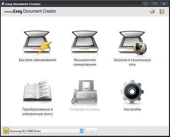170x137 pixels.
Task: Click the greyed-out fax machine icon
Action: (x=85, y=92)
